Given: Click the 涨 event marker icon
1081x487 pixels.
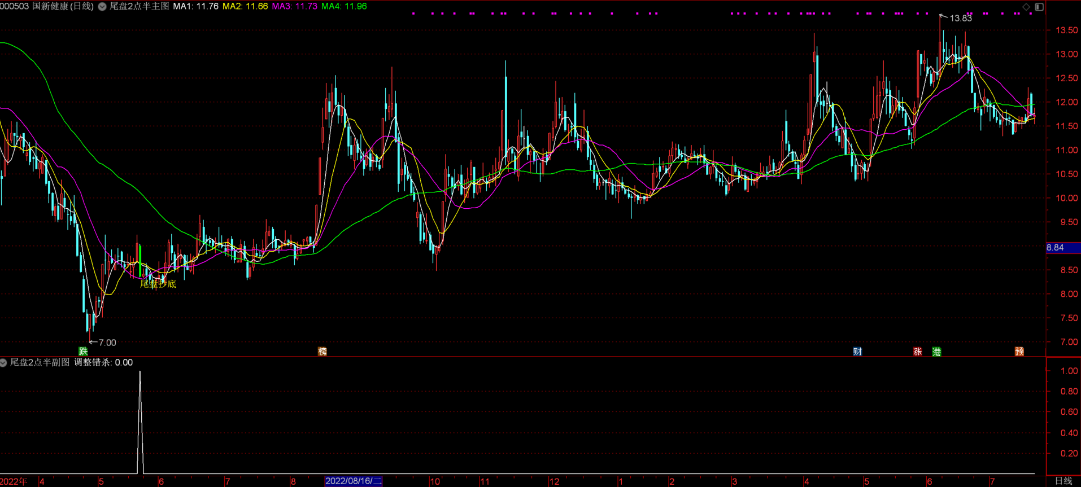Looking at the screenshot, I should coord(917,352).
